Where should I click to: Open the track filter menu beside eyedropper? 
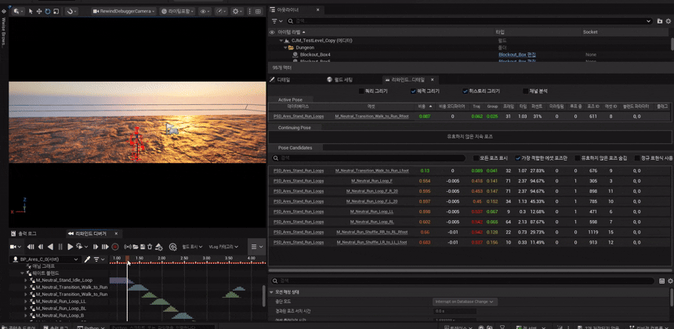98,259
